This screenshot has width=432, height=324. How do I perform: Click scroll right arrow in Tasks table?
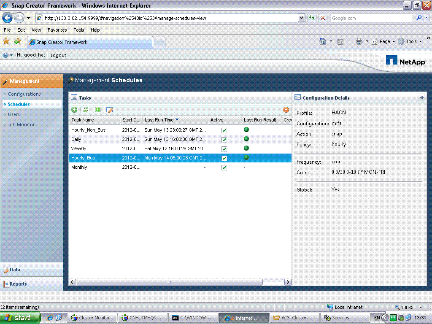click(288, 282)
